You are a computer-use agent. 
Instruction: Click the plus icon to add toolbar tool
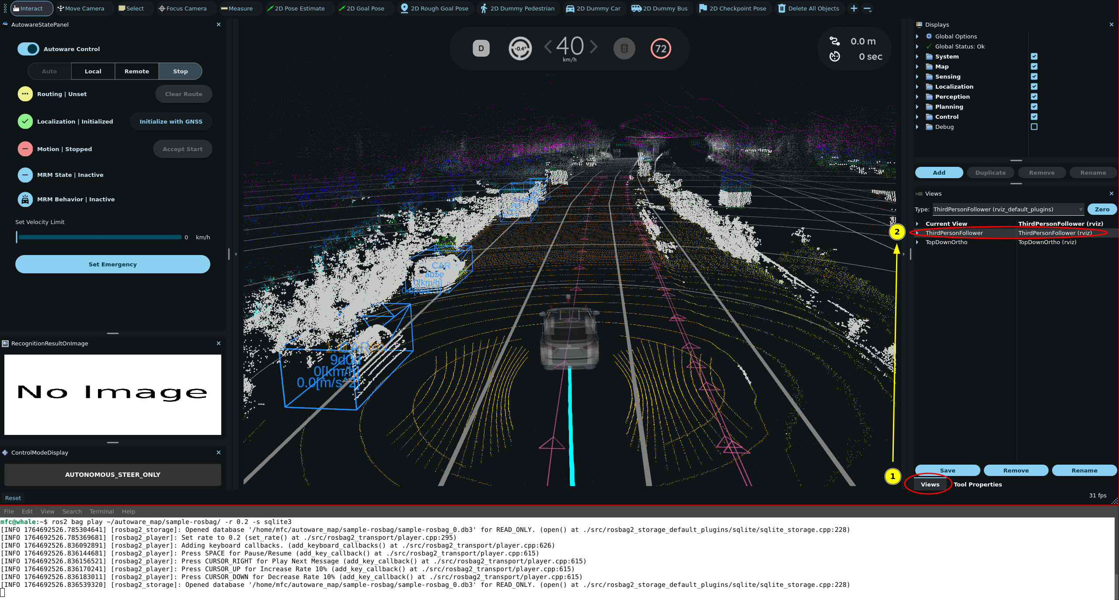pos(854,8)
